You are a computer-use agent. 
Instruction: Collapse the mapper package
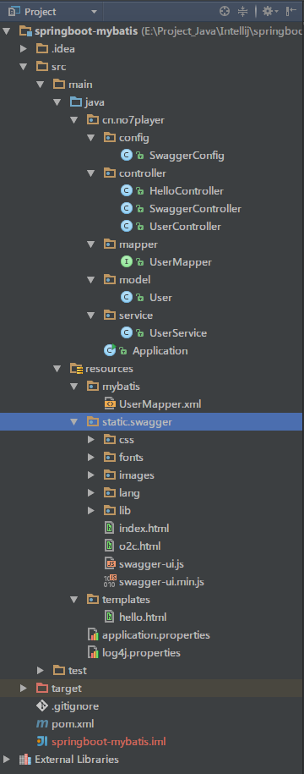[x=90, y=244]
